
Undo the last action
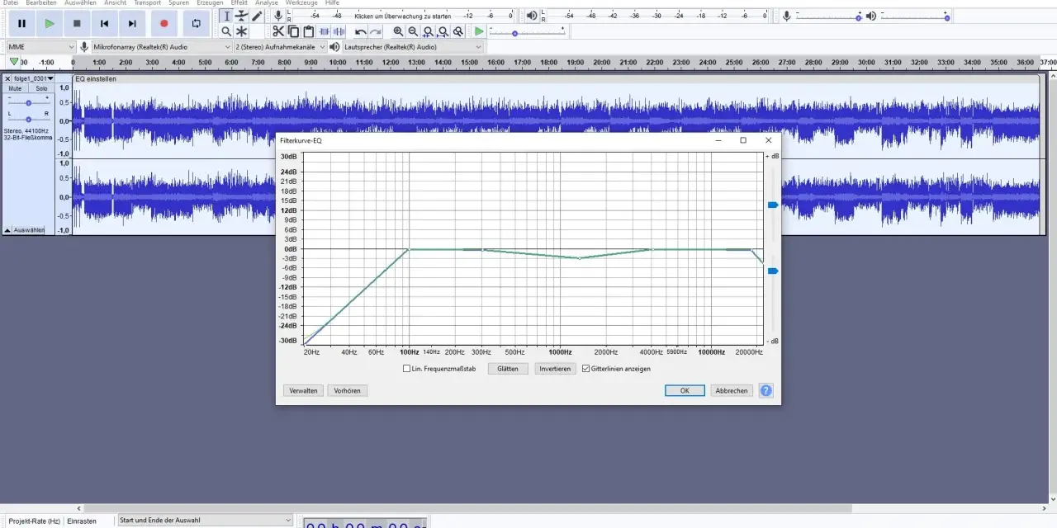point(361,31)
